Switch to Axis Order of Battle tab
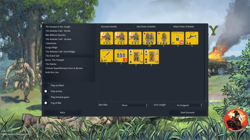This screenshot has width=250, height=140. coord(152,26)
